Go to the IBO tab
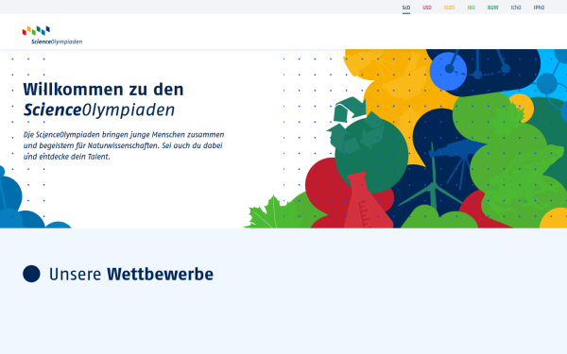The image size is (567, 354). click(x=471, y=8)
